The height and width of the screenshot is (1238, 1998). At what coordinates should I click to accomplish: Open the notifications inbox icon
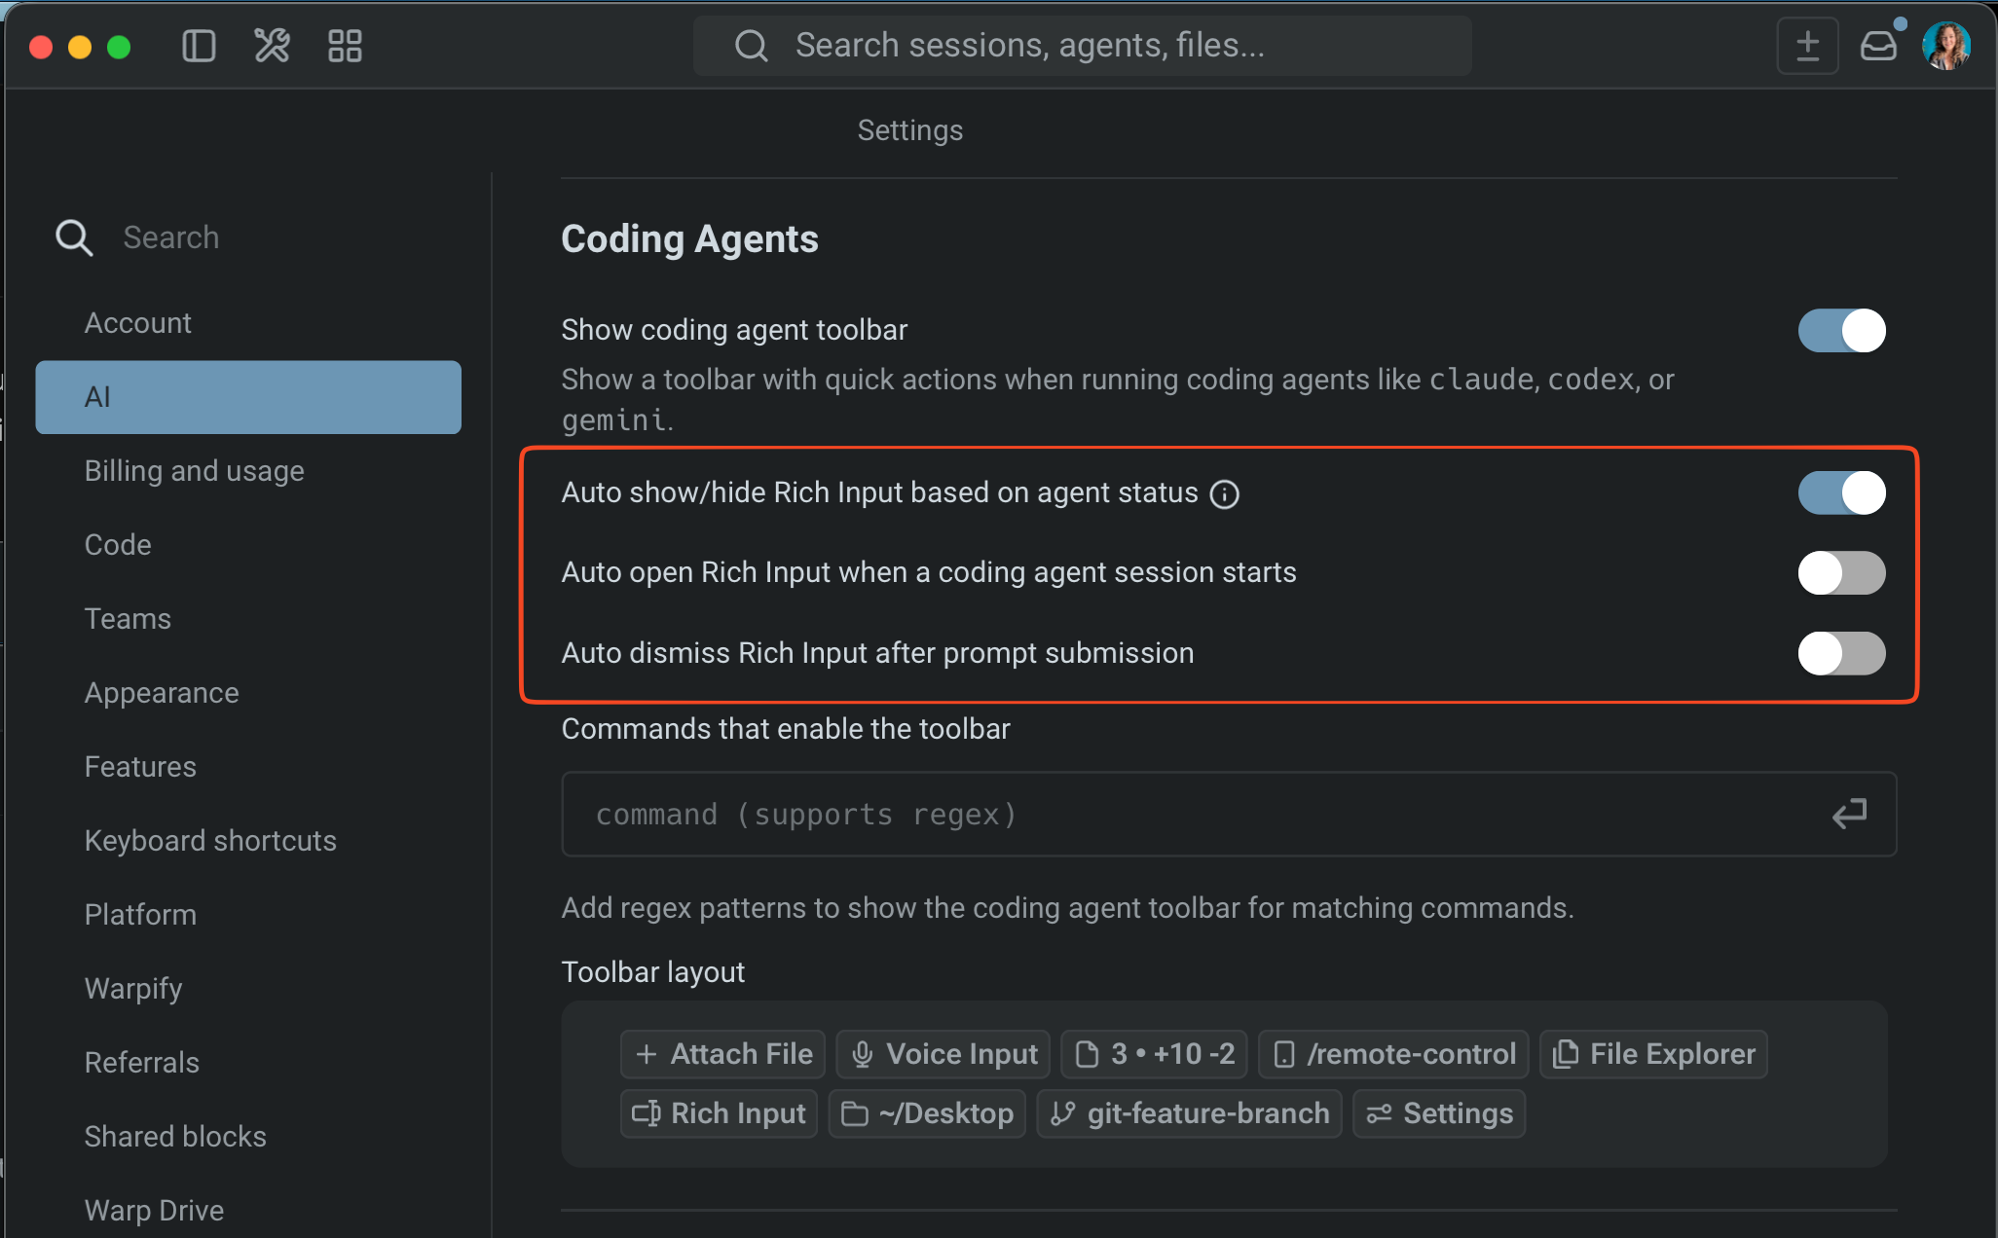(x=1878, y=45)
